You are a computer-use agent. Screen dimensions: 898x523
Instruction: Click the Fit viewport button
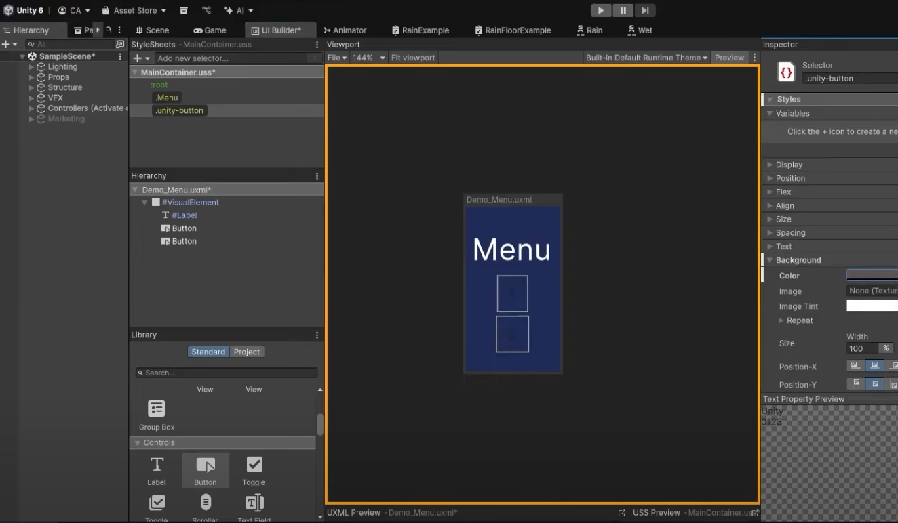coord(413,58)
